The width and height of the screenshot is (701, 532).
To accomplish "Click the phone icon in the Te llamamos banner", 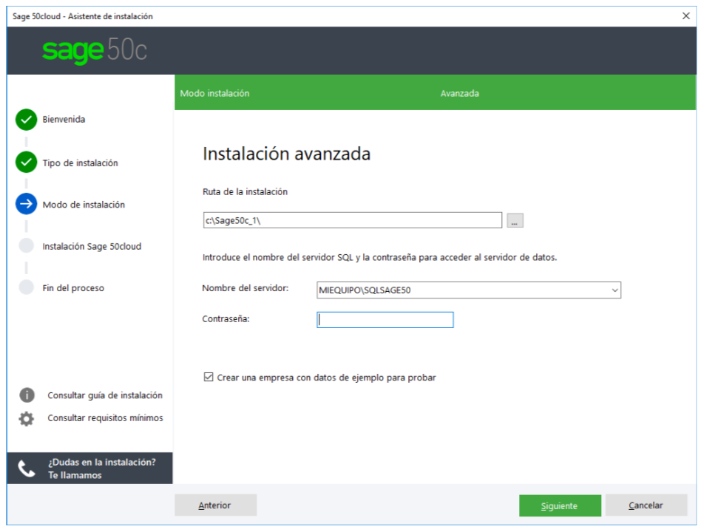I will tap(27, 468).
